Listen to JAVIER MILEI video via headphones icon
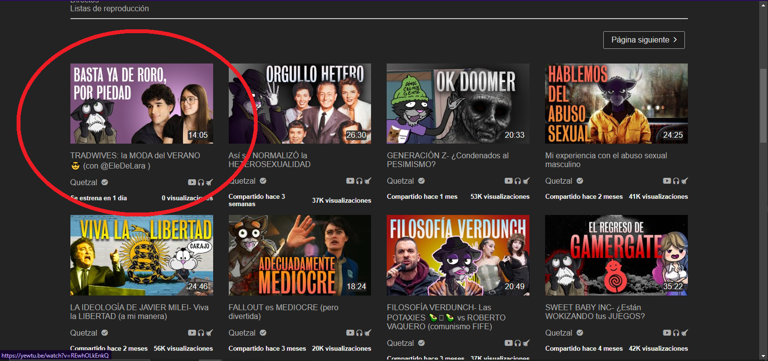 [201, 333]
